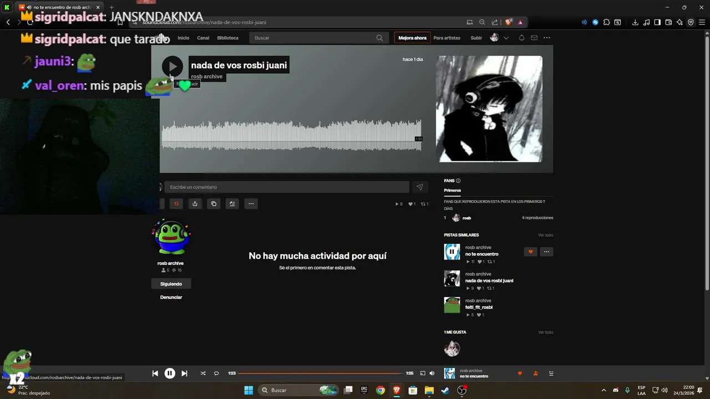Click the repost icon below the comment box

coord(176,204)
